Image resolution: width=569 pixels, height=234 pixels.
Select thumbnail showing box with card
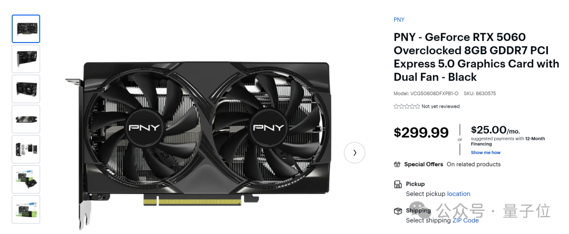(x=26, y=179)
